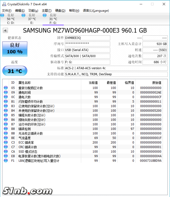Click the serial number field with asterisks
The image size is (170, 197).
tap(87, 44)
